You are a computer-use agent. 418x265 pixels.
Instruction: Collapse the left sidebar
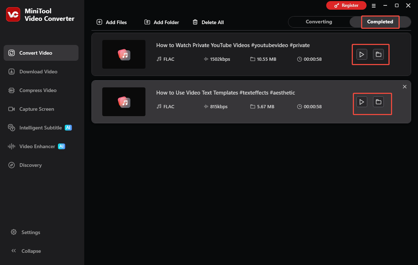pos(26,251)
